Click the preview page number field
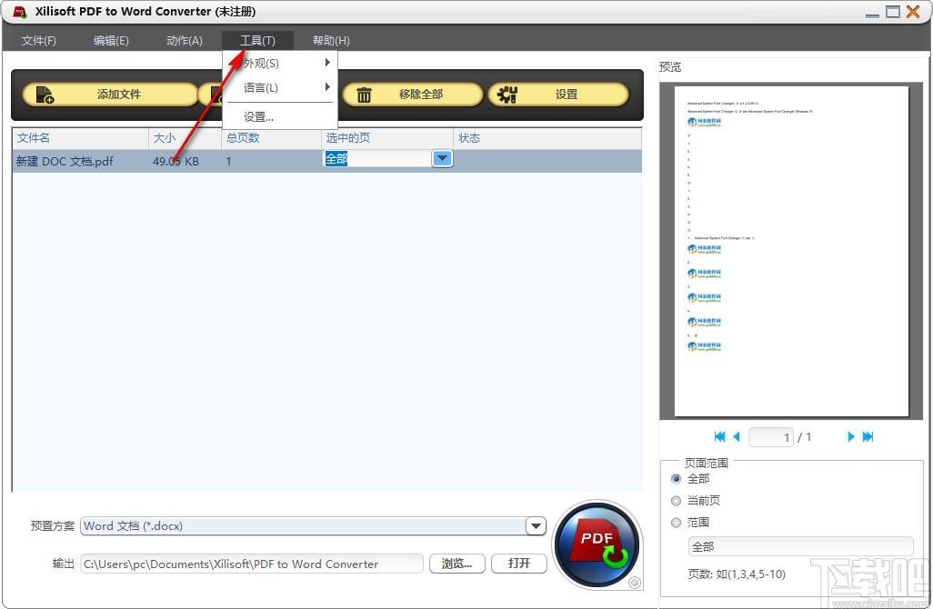933x609 pixels. [x=771, y=437]
